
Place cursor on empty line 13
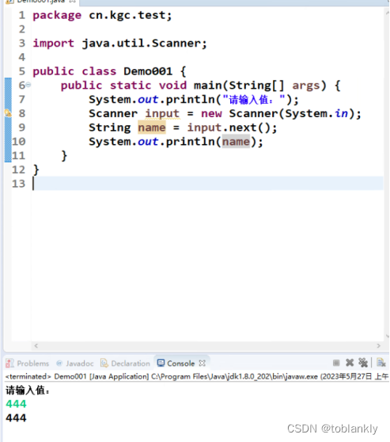[208, 184]
